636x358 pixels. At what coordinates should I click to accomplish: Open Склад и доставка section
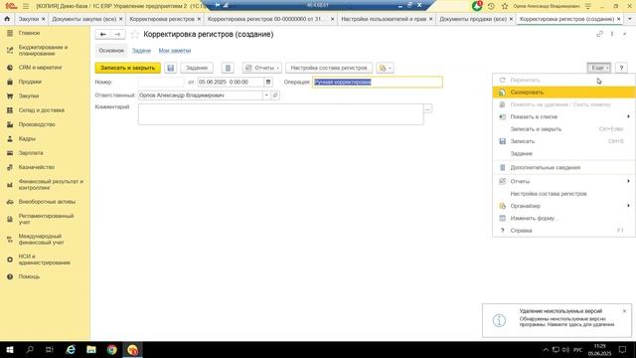(x=41, y=110)
